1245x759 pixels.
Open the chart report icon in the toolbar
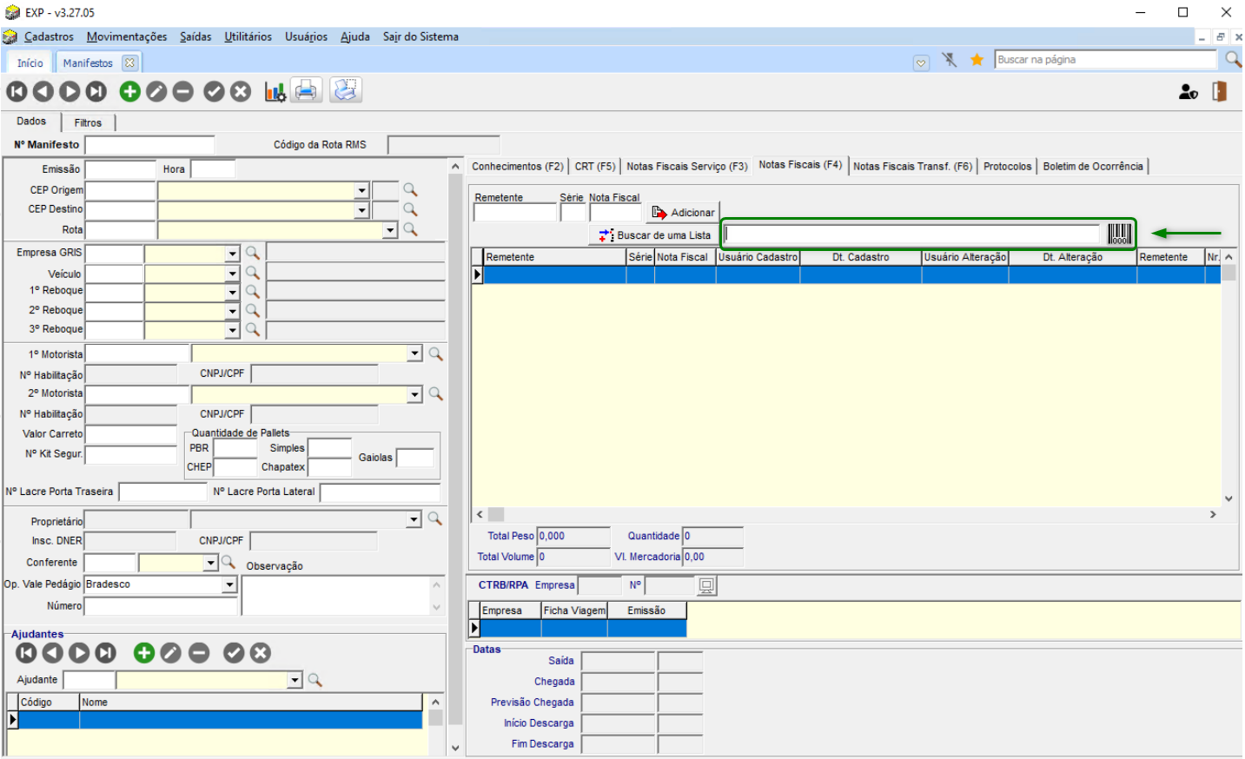tap(275, 91)
